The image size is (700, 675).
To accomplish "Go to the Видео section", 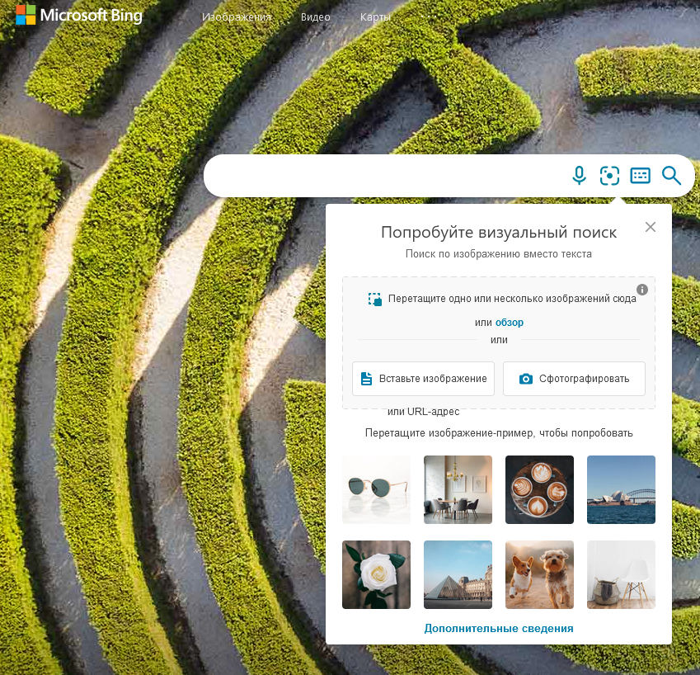I will click(x=316, y=17).
